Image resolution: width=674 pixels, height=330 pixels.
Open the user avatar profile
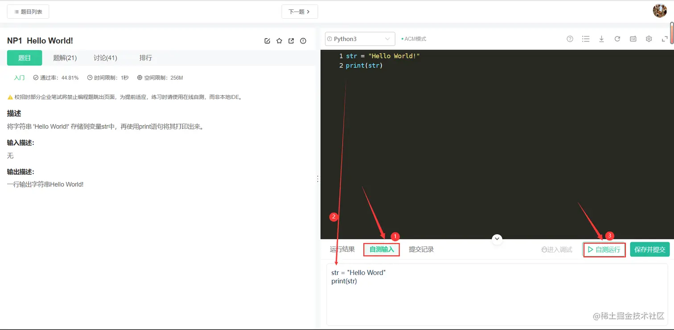[x=660, y=11]
